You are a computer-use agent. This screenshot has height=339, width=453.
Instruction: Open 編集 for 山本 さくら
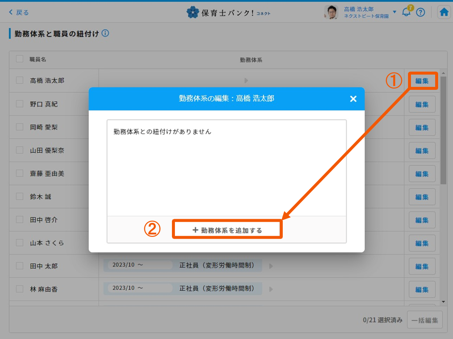pyautogui.click(x=422, y=243)
